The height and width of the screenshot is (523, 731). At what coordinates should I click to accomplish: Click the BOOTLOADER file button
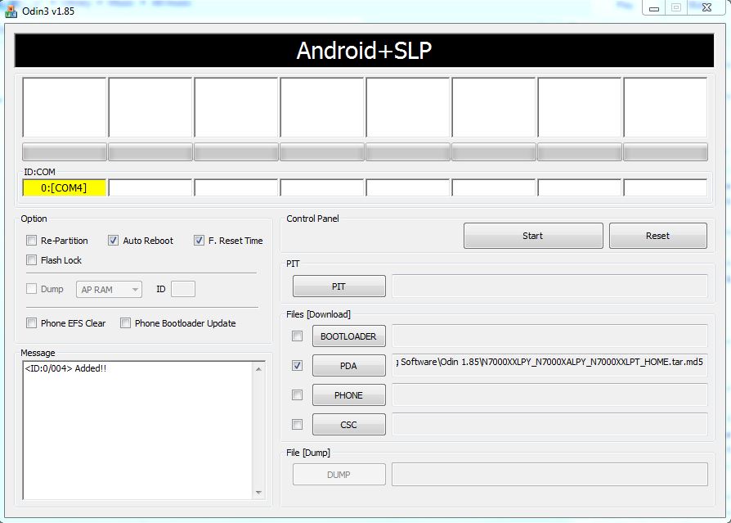tap(348, 336)
